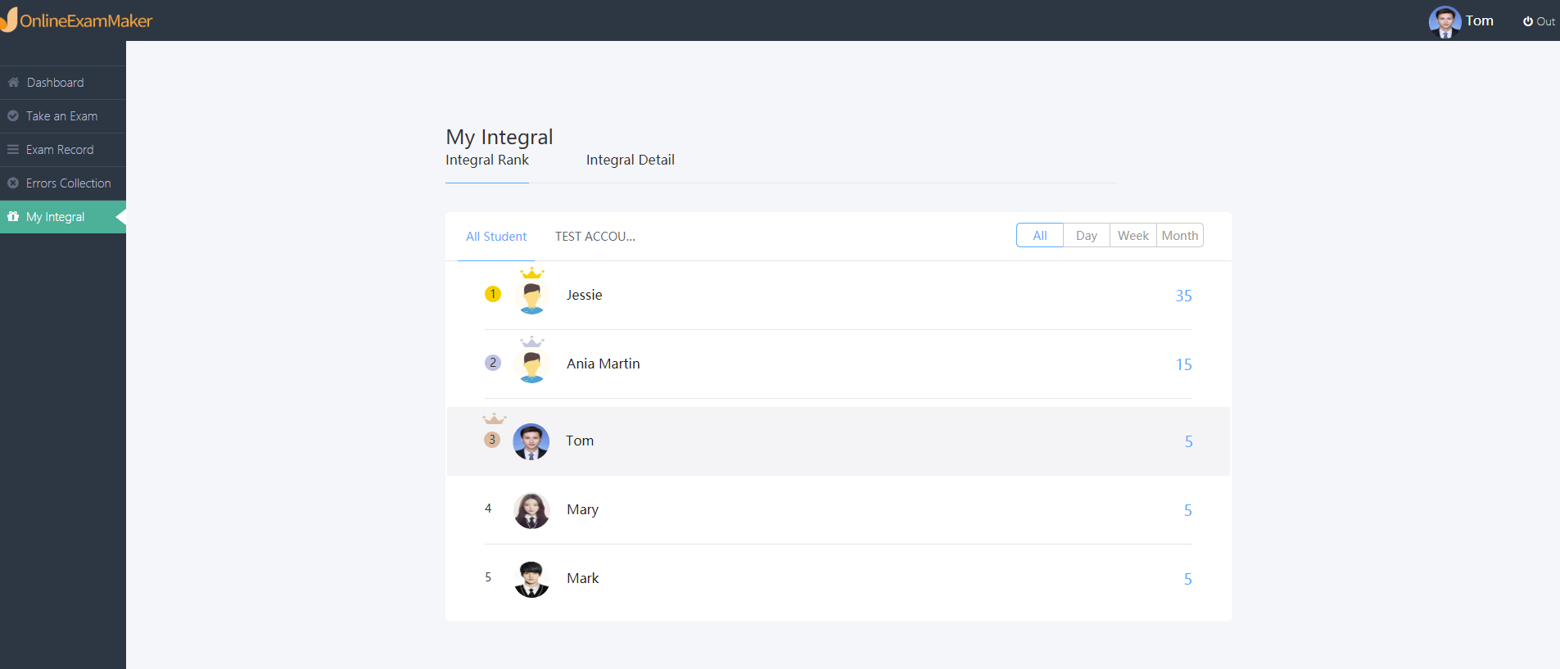The image size is (1560, 669).
Task: Click the Tom username in header
Action: coord(1480,20)
